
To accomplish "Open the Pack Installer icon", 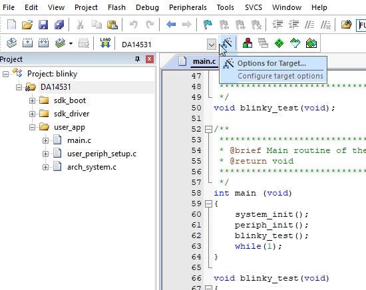I will coord(311,43).
